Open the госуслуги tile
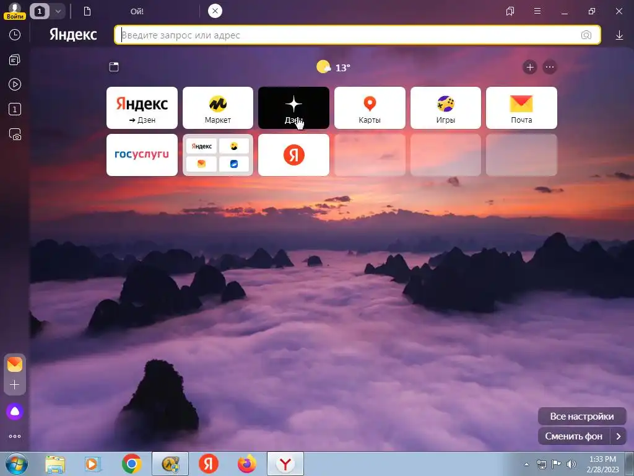Viewport: 634px width, 476px height. 142,154
